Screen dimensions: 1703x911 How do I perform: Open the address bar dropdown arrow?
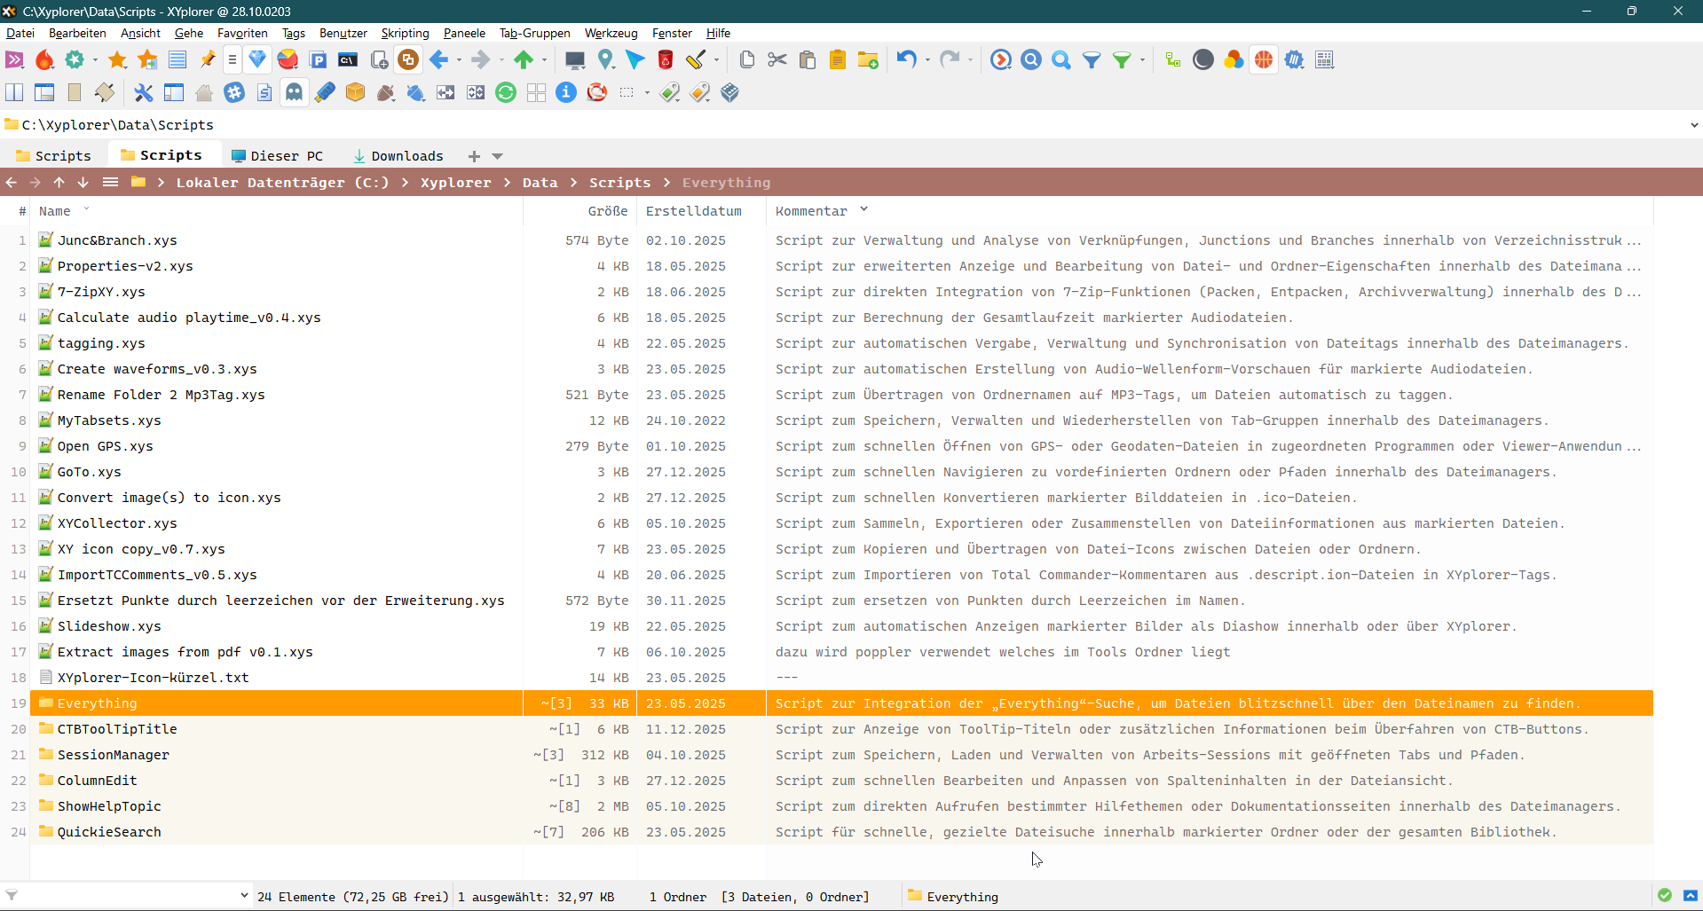click(1694, 125)
